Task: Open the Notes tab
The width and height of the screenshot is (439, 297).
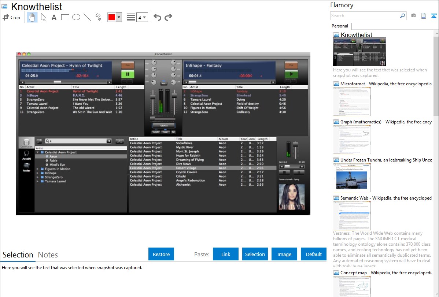Action: (x=48, y=255)
